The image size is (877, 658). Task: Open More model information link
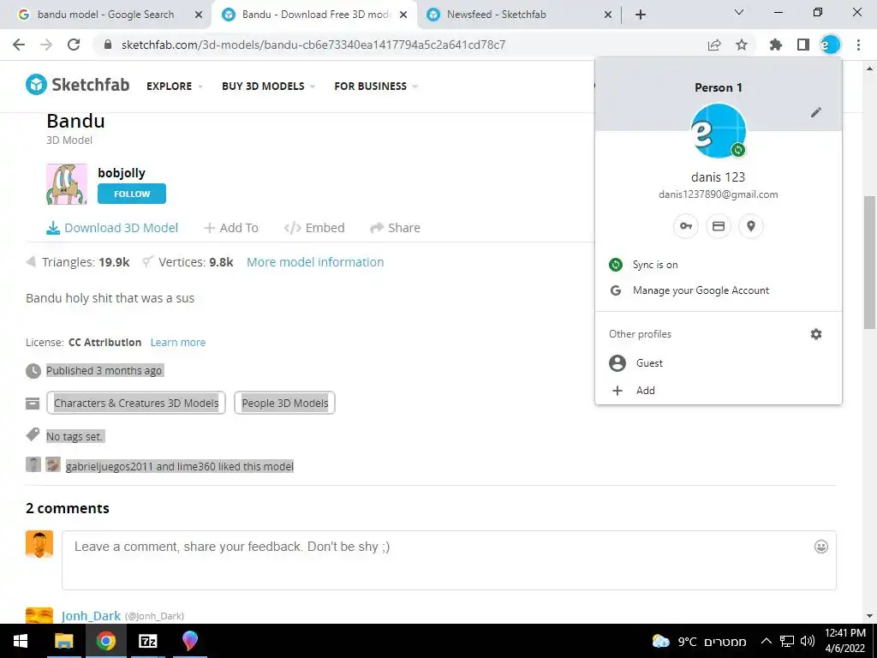(315, 262)
